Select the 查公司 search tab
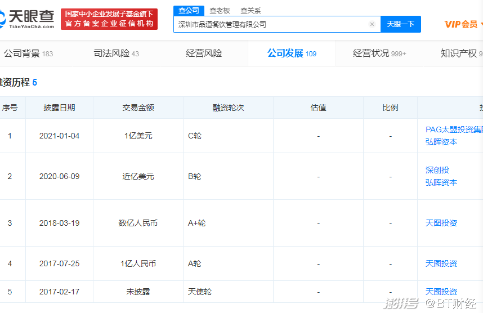The height and width of the screenshot is (313, 483). point(189,10)
